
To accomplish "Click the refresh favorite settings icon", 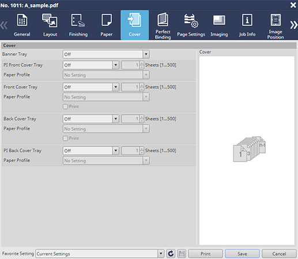I will pyautogui.click(x=171, y=254).
